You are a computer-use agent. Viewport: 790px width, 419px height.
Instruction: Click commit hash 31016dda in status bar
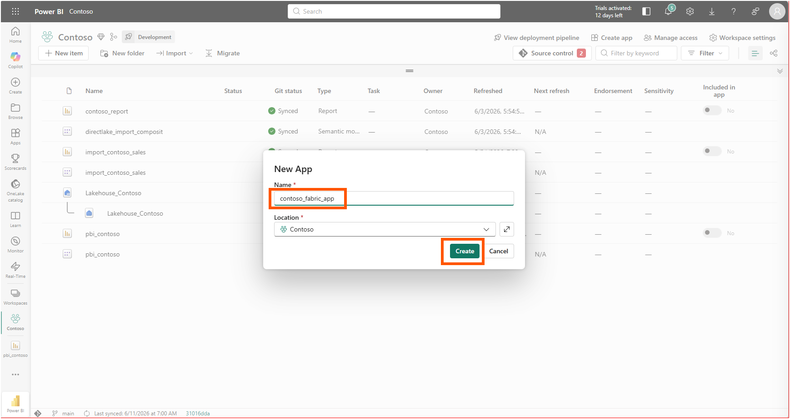point(198,413)
